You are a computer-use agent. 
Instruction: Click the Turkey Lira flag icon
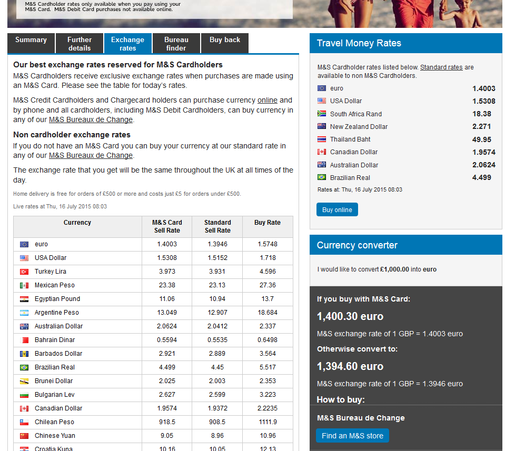coord(24,272)
